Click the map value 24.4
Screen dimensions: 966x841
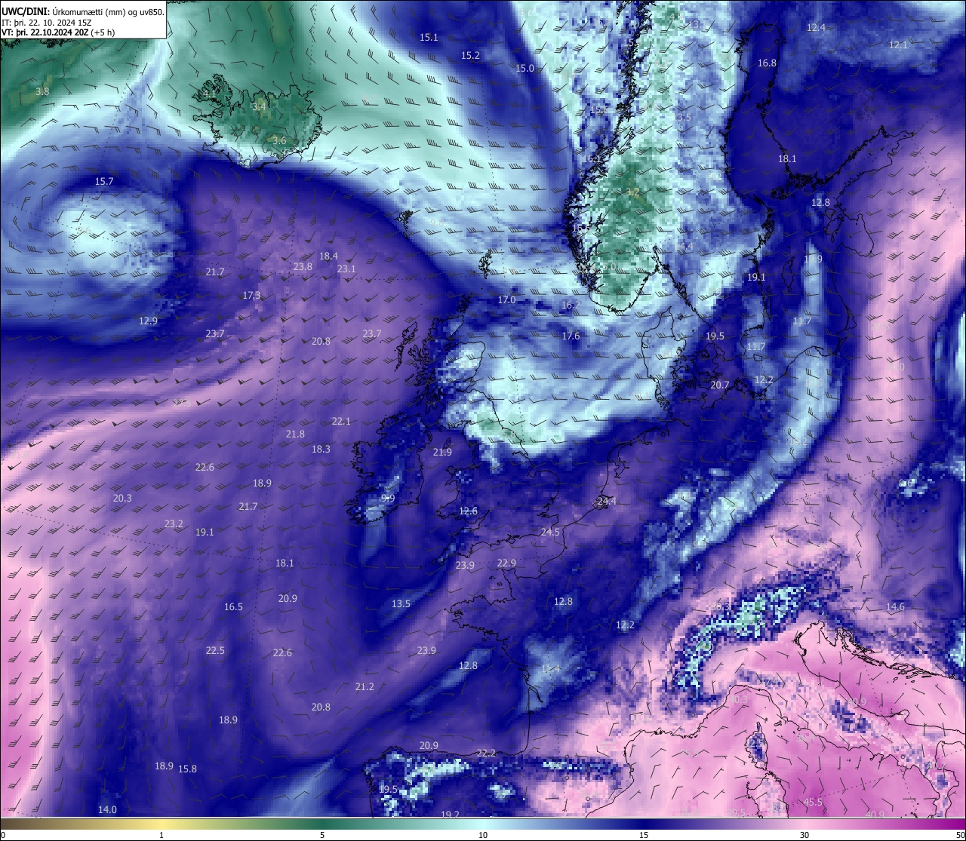tap(607, 501)
